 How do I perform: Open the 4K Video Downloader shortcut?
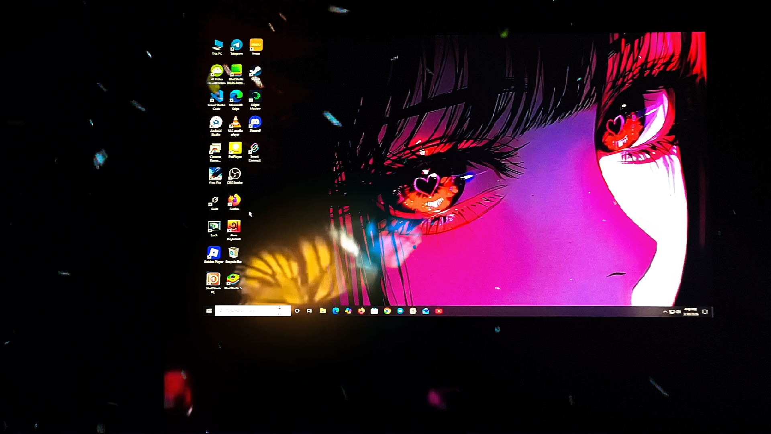pyautogui.click(x=216, y=74)
